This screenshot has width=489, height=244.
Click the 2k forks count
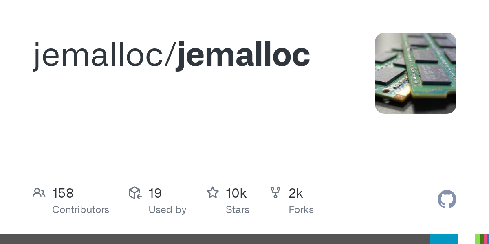[x=295, y=193]
